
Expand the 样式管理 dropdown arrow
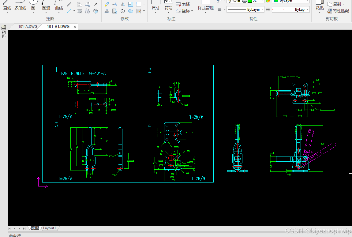(205, 13)
